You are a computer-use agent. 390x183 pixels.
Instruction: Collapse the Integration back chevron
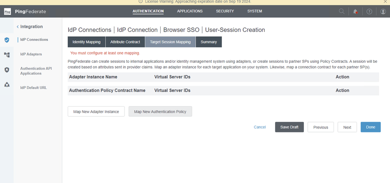[18, 27]
